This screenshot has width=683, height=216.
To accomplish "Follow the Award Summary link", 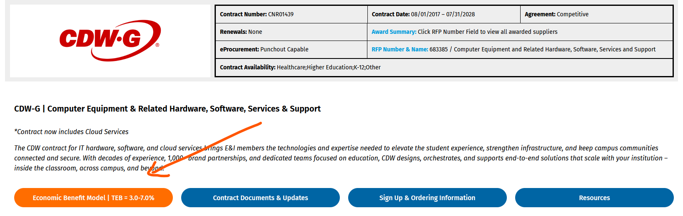I will click(394, 32).
